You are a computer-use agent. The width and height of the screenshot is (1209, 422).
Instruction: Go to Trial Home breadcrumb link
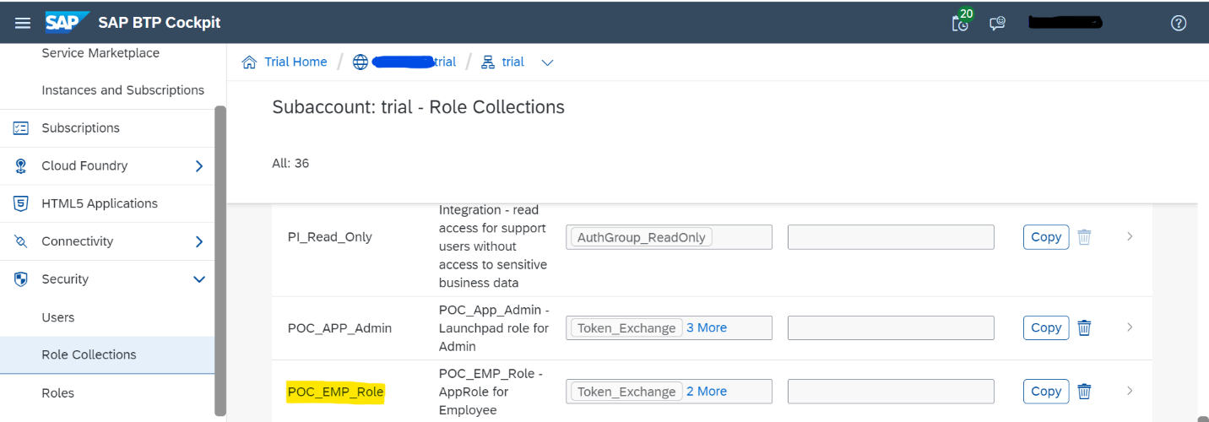tap(295, 62)
